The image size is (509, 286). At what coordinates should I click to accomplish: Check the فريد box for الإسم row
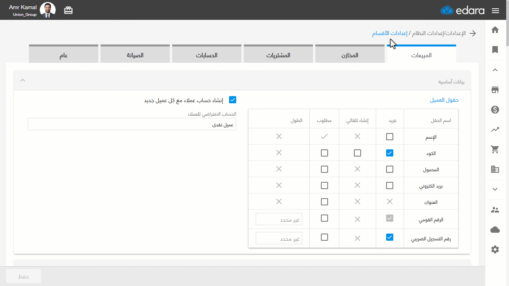(390, 137)
